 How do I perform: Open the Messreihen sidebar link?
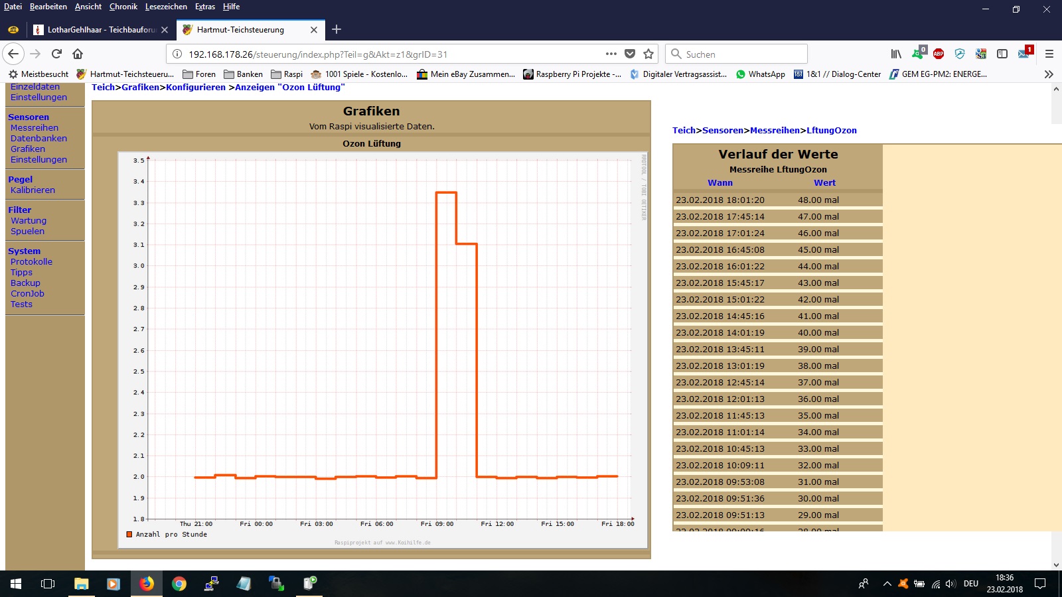pos(35,128)
